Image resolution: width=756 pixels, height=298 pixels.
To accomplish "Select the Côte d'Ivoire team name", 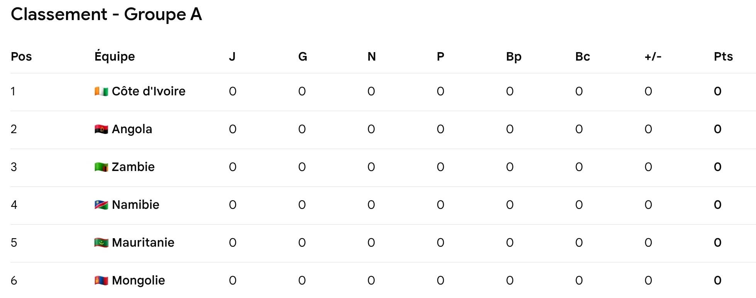I will [x=149, y=91].
